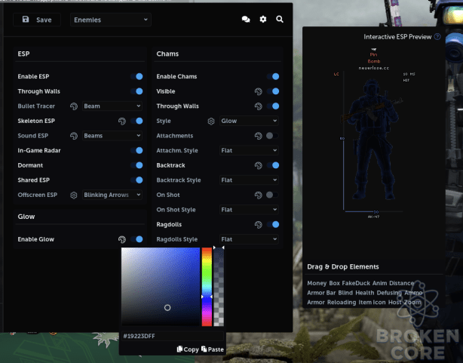Open Chams Style gear settings

[211, 122]
